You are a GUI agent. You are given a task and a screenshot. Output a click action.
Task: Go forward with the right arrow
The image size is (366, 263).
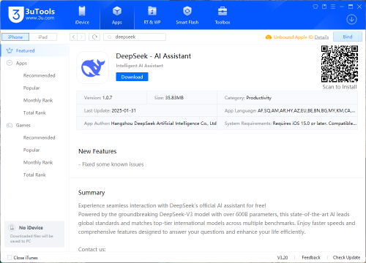tap(81, 37)
